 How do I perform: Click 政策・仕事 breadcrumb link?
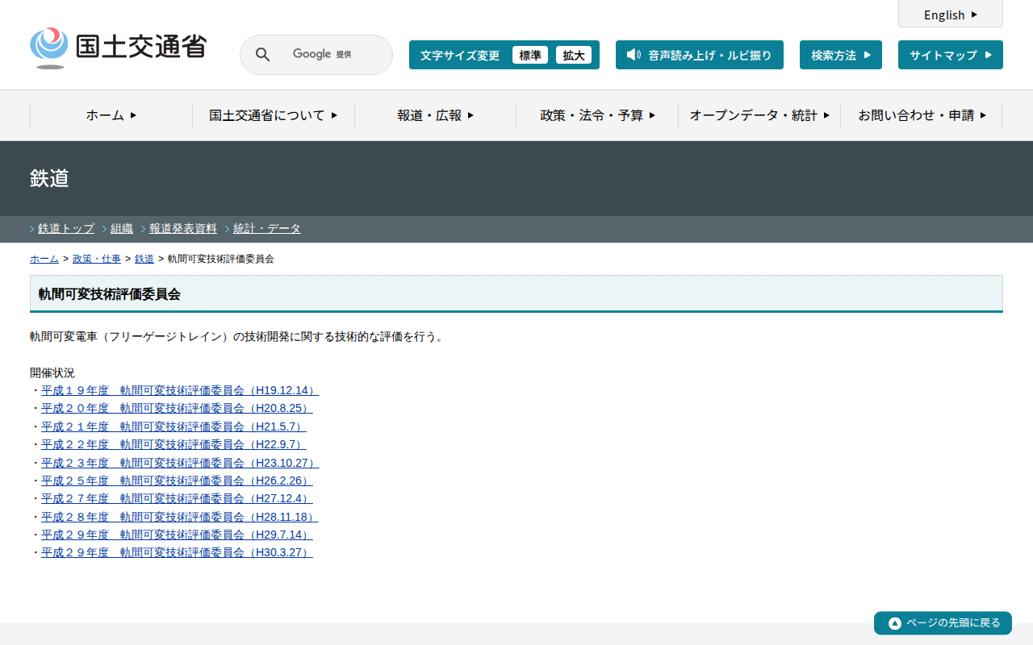[x=97, y=259]
